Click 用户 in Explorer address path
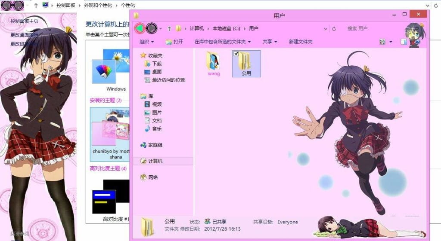Viewport: 441px width, 241px height. [x=253, y=29]
